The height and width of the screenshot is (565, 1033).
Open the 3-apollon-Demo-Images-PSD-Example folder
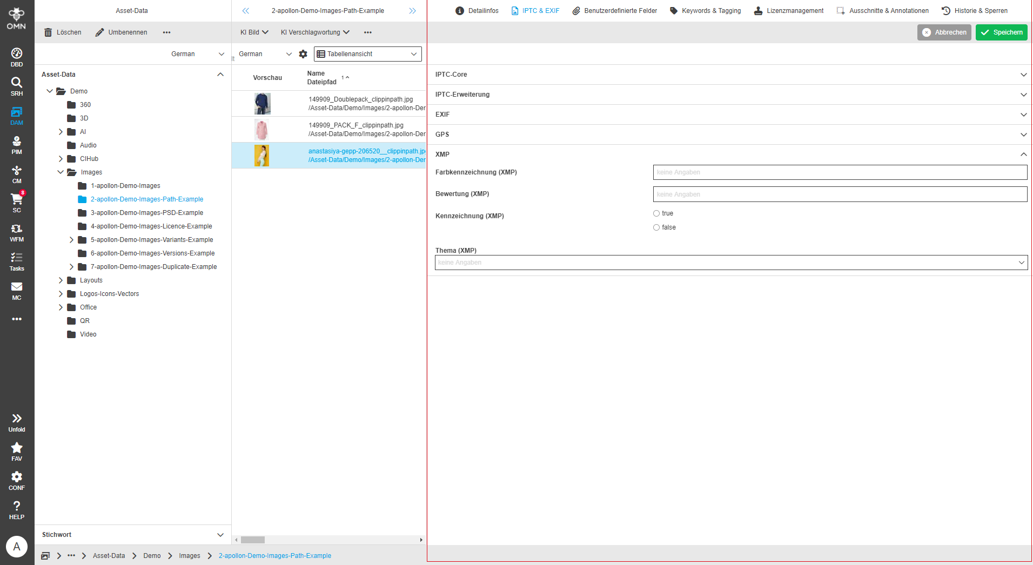pos(147,213)
